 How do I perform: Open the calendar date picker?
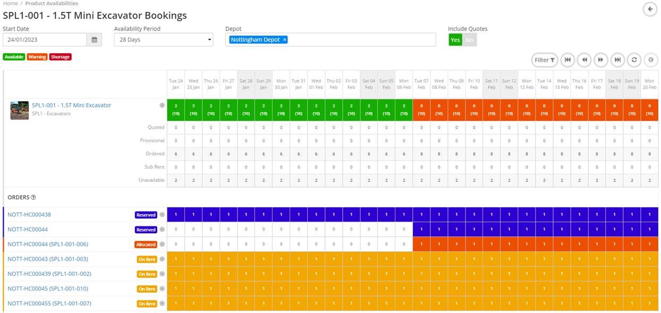(94, 40)
